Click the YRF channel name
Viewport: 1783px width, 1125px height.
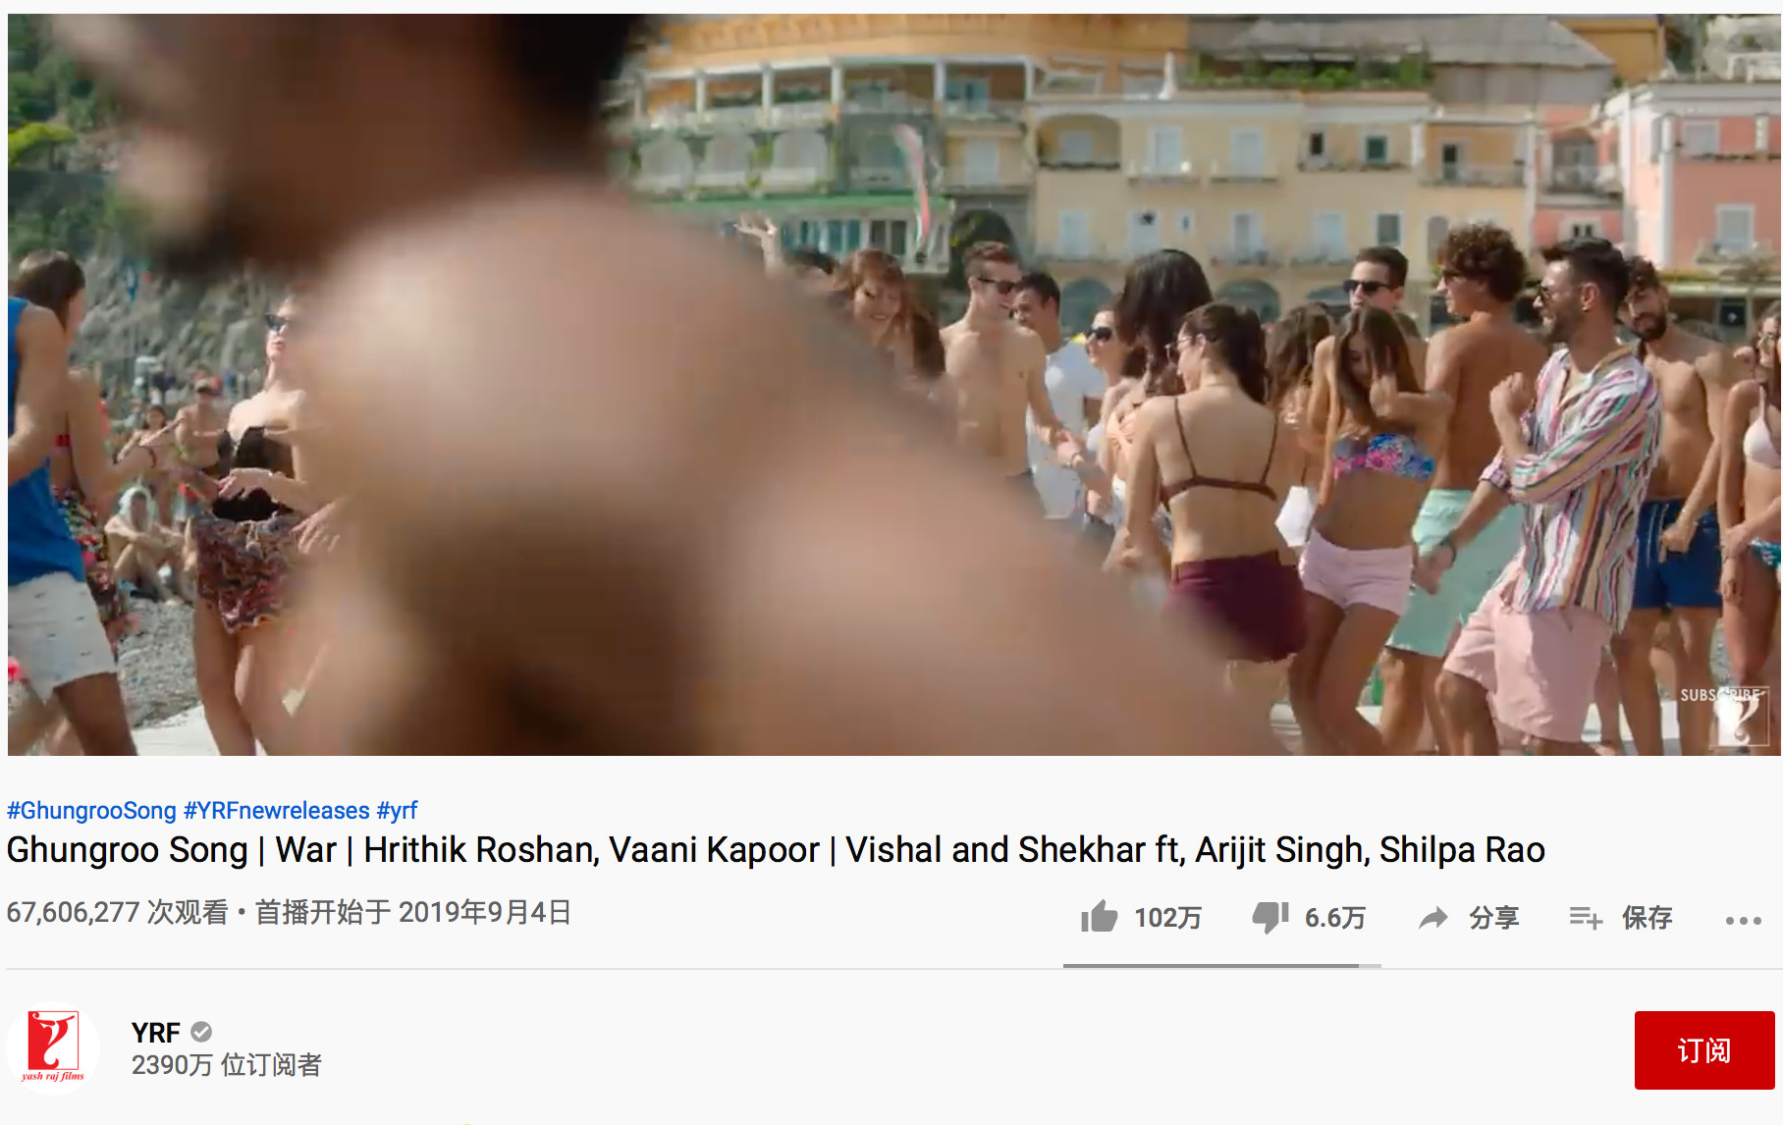click(156, 1033)
